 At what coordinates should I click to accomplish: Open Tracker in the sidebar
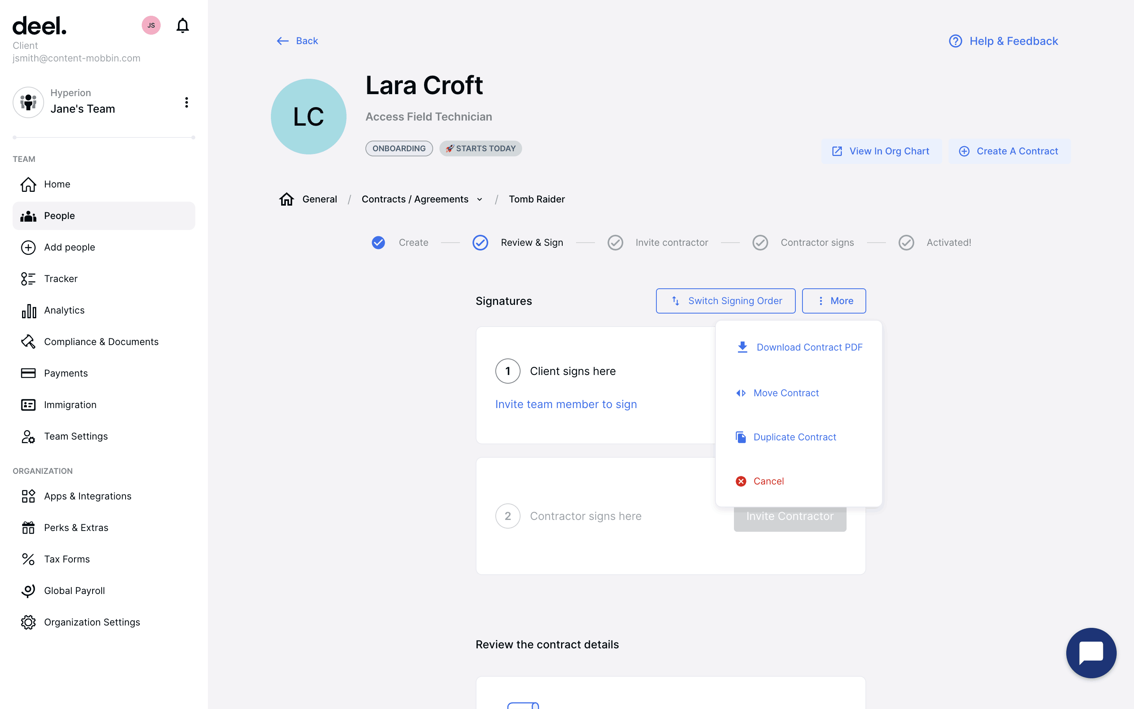(x=61, y=278)
